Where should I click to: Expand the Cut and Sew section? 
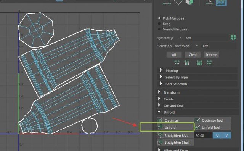pyautogui.click(x=197, y=106)
